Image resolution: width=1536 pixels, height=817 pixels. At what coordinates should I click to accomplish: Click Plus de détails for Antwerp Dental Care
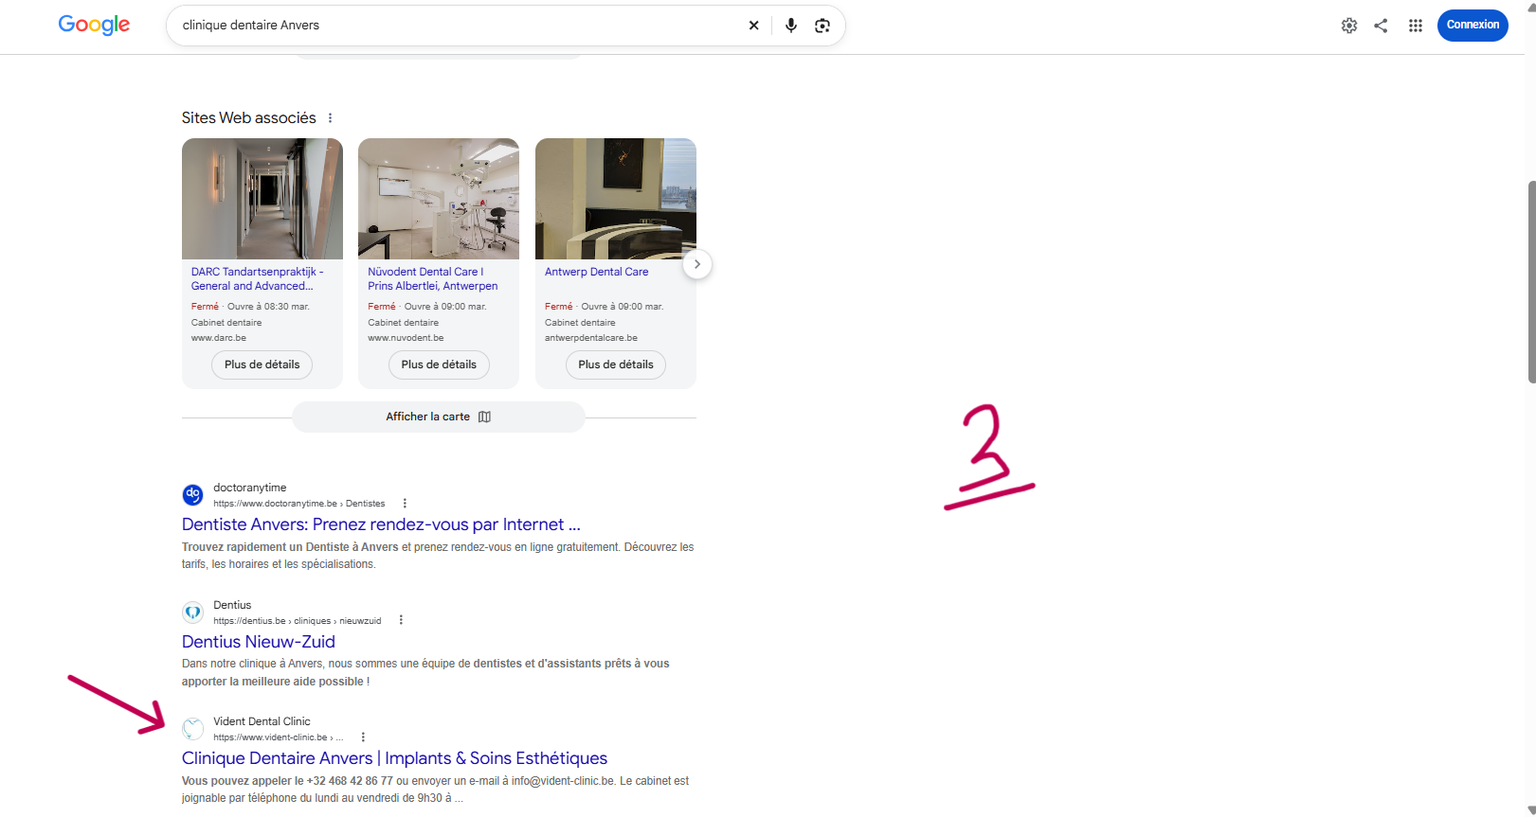616,364
